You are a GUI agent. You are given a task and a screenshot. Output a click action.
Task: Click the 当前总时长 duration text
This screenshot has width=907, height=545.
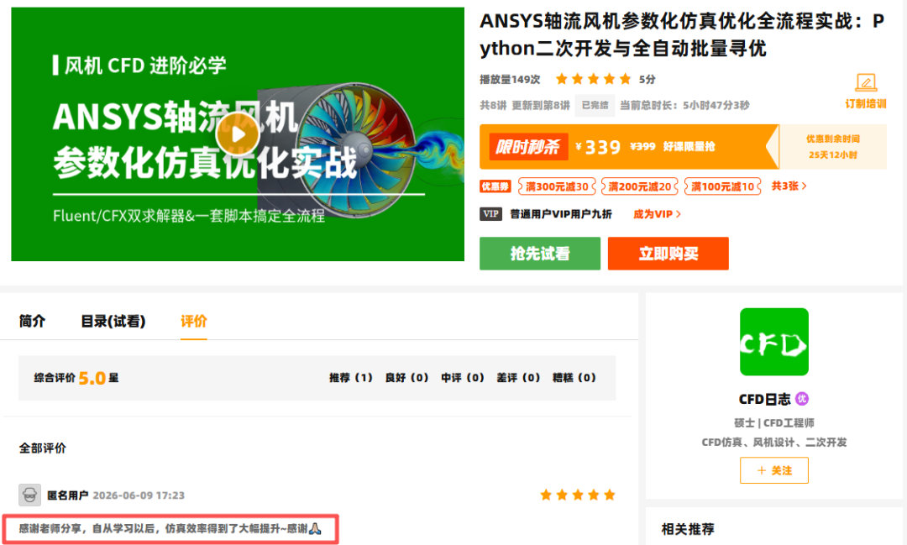pyautogui.click(x=684, y=105)
